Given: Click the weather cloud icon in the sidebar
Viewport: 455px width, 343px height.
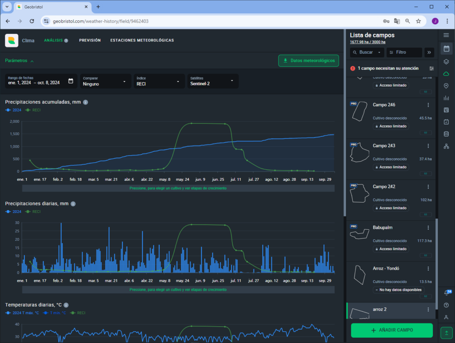Looking at the screenshot, I should point(446,73).
